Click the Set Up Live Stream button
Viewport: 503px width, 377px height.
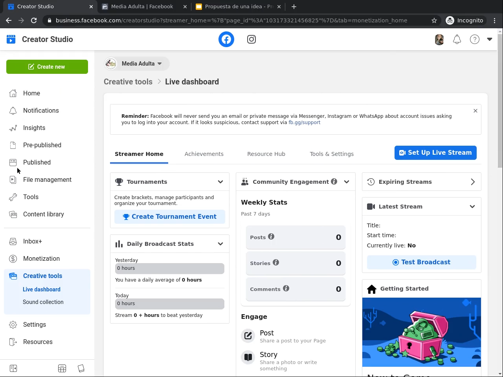click(x=435, y=153)
